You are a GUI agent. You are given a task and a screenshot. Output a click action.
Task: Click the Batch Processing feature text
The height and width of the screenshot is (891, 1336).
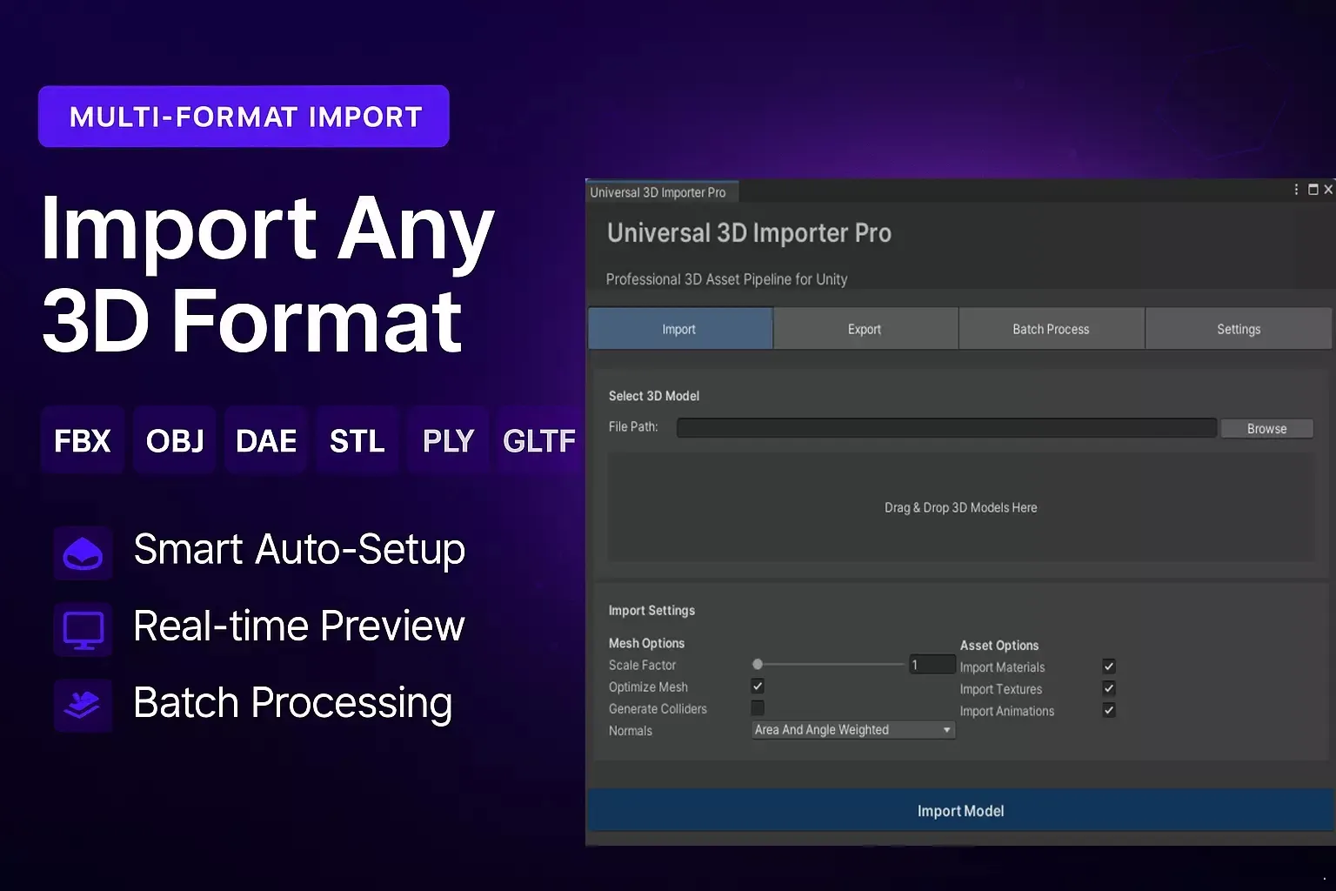[293, 703]
